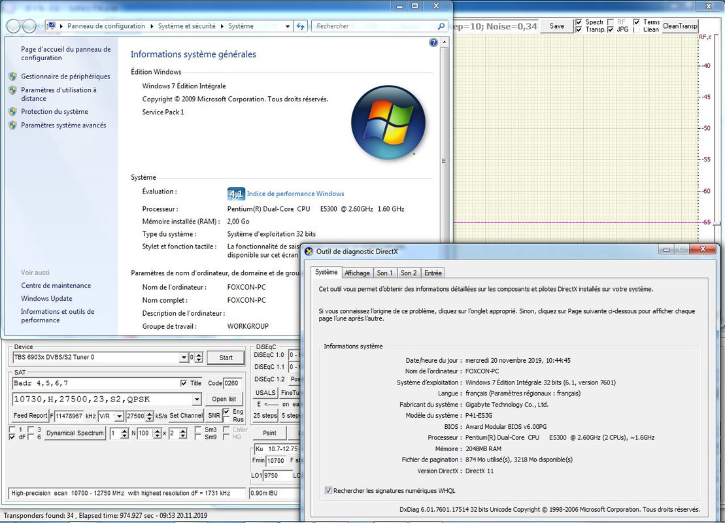The width and height of the screenshot is (725, 523).
Task: Click the Save button in spectrum window
Action: point(557,26)
